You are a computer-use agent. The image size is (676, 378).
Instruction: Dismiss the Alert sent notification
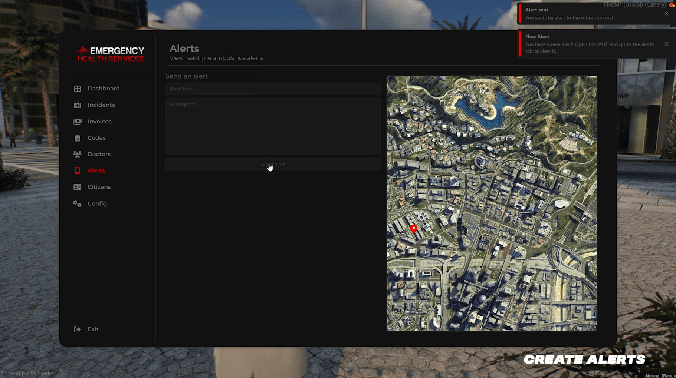point(666,14)
